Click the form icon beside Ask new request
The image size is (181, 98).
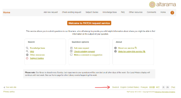[71, 48]
